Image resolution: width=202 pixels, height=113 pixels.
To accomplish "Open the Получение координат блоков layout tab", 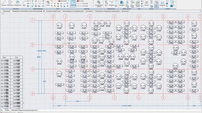I will point(24,110).
